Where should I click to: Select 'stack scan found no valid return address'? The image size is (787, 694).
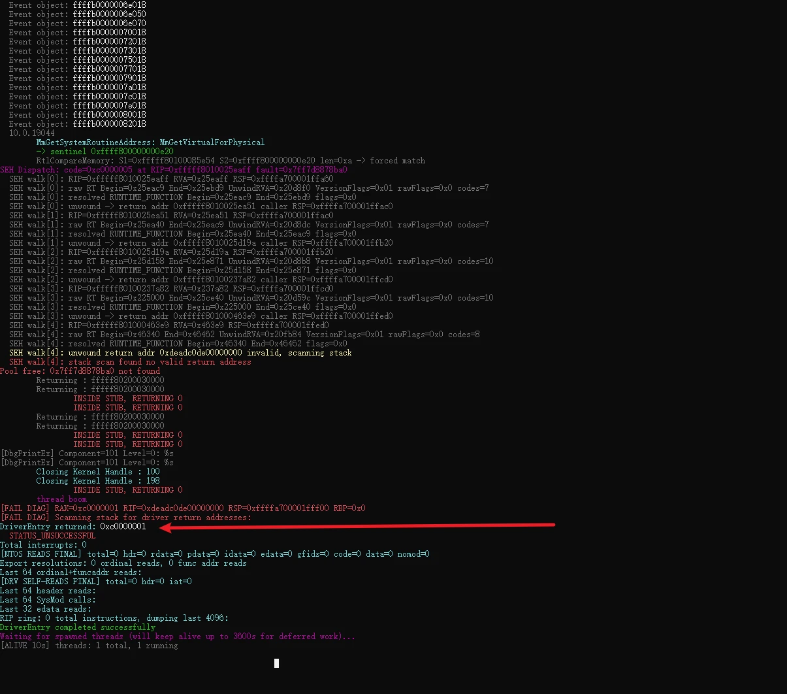[x=160, y=361]
